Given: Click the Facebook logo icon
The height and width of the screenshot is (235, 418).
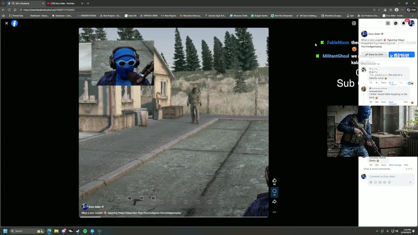Looking at the screenshot, I should pos(14,23).
